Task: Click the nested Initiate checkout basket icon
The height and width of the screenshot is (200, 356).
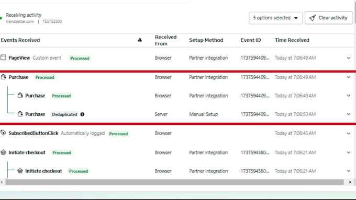Action: click(x=20, y=171)
